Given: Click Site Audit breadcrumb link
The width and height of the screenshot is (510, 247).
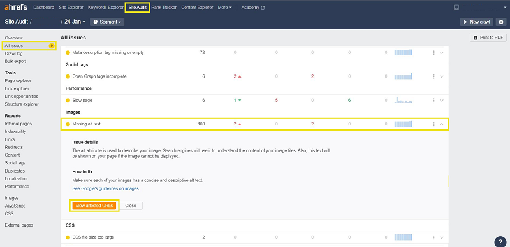Looking at the screenshot, I should coord(17,22).
